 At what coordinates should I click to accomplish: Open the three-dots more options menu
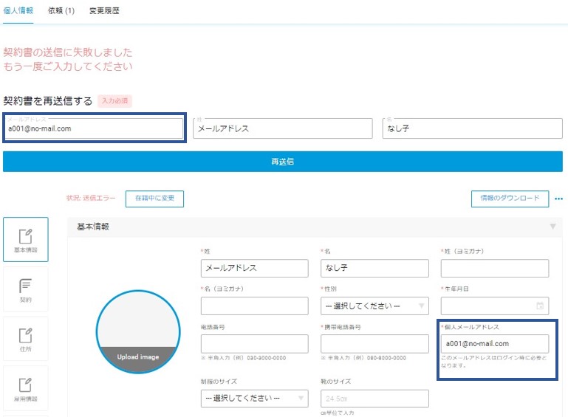558,199
